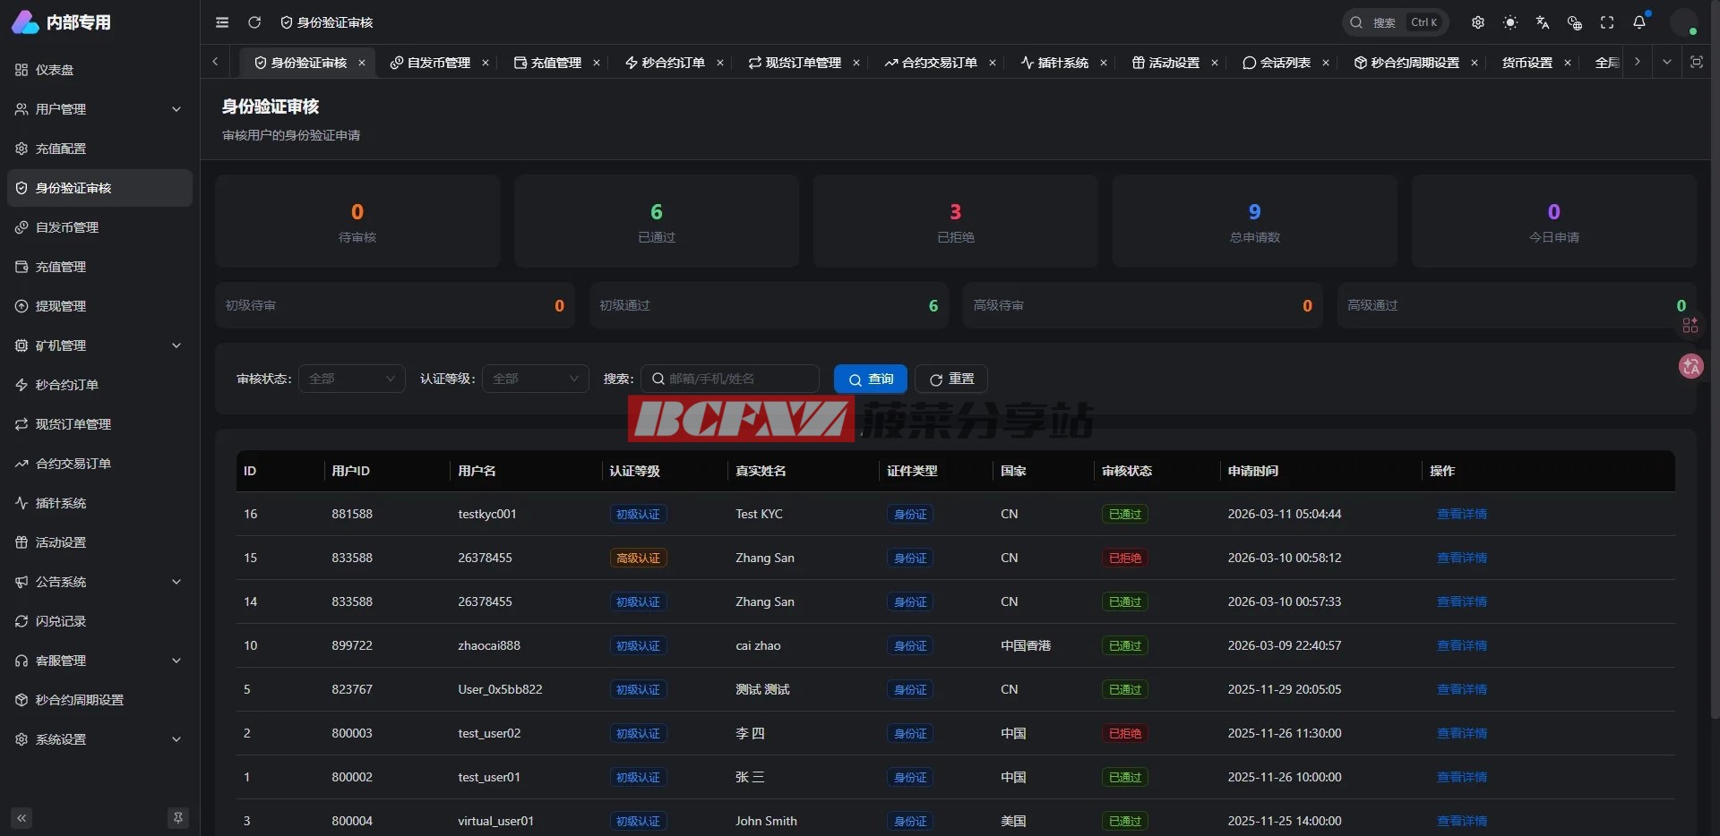Enter fullscreen using header fullscreen icon
Screen dimensions: 1720x836
1607,22
